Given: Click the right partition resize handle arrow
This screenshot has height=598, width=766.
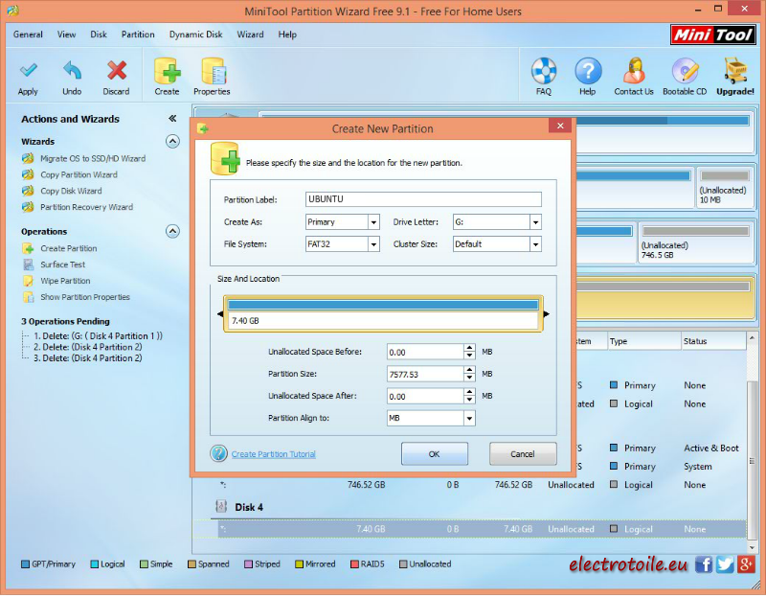Looking at the screenshot, I should 546,314.
